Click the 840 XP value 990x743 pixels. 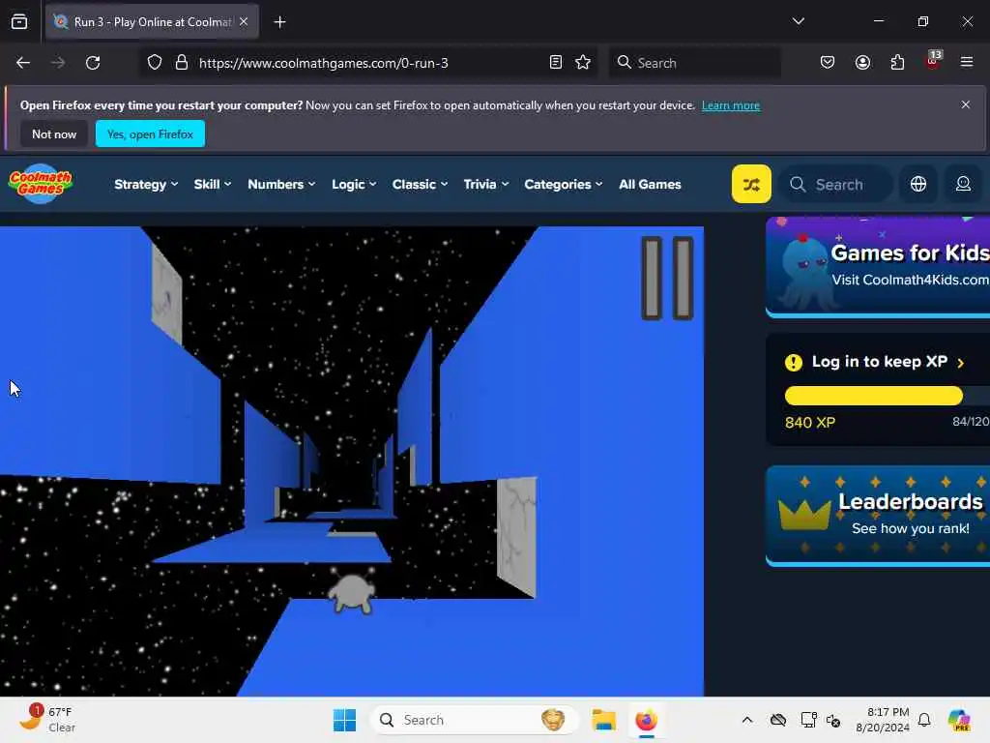[809, 422]
